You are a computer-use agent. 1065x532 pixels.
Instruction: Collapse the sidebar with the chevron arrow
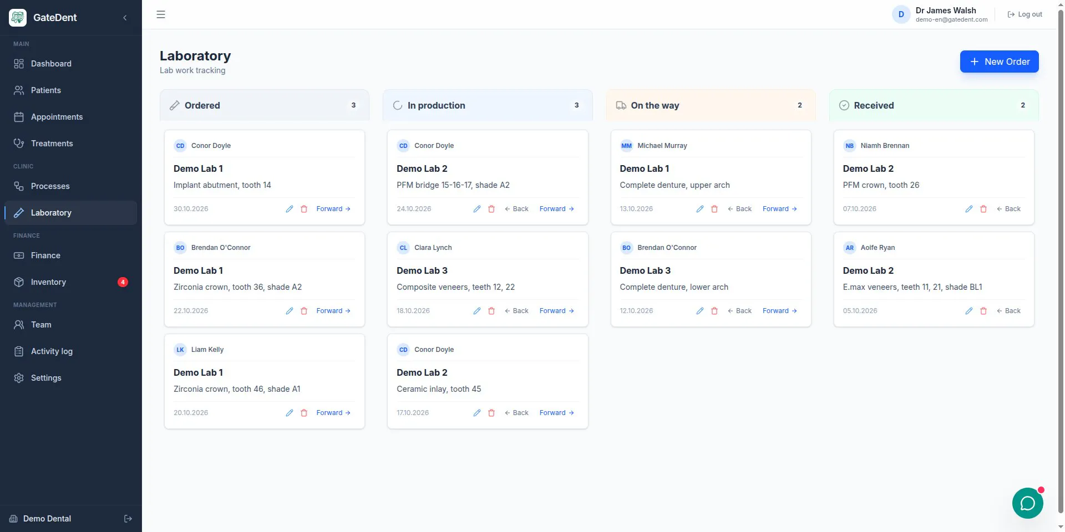(x=125, y=18)
